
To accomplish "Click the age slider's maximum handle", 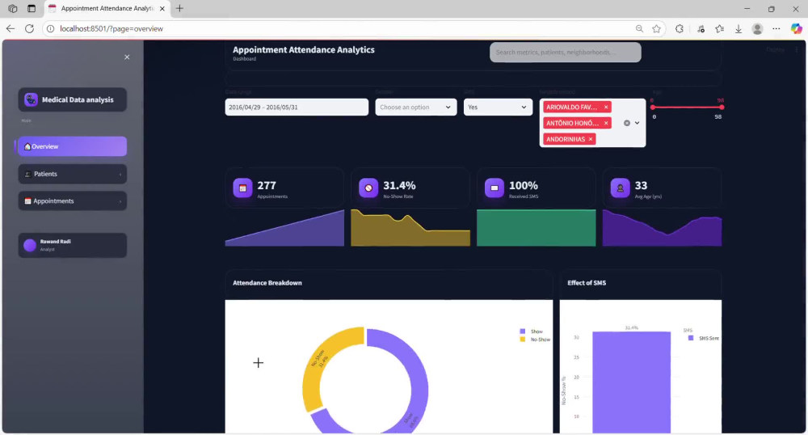I will click(x=722, y=108).
